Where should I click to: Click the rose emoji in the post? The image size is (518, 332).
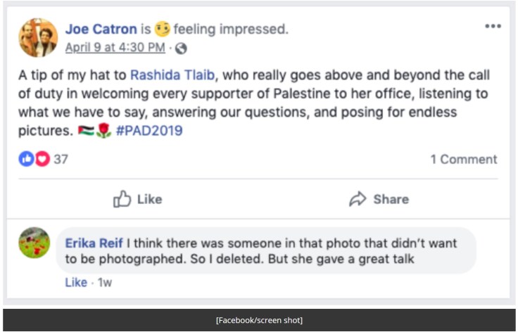point(104,131)
